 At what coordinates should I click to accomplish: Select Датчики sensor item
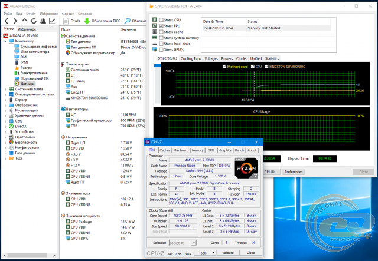pos(27,84)
